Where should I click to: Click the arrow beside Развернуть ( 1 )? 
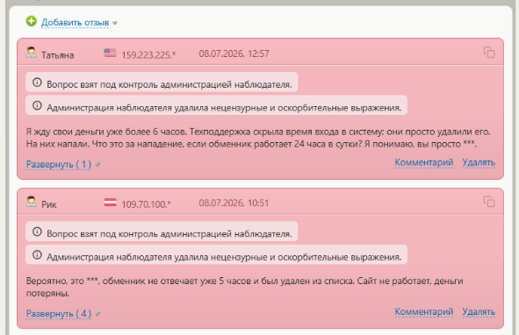pyautogui.click(x=97, y=164)
